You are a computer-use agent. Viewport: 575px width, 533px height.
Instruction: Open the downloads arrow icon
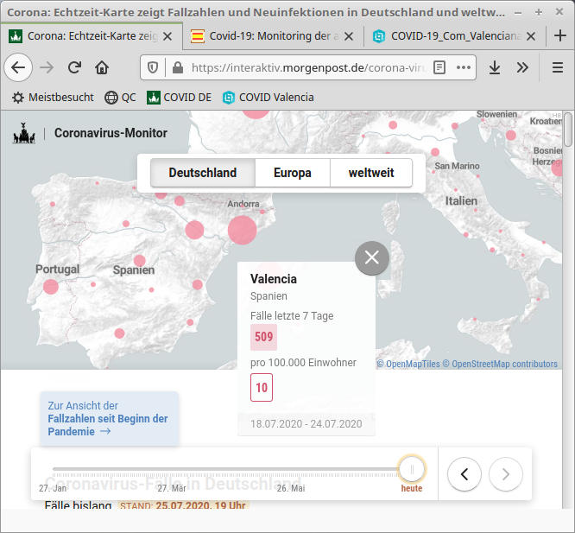(x=495, y=67)
